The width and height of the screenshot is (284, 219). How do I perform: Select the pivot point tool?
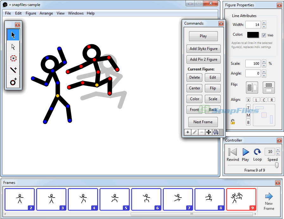point(13,58)
